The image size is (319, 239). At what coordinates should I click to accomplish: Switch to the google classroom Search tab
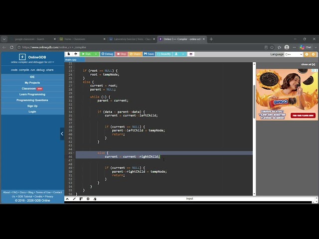pyautogui.click(x=32, y=39)
